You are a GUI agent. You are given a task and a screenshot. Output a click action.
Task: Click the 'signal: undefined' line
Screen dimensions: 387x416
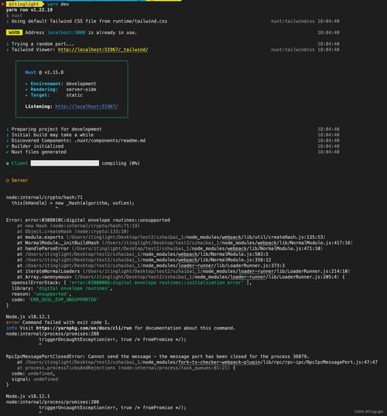(x=35, y=380)
